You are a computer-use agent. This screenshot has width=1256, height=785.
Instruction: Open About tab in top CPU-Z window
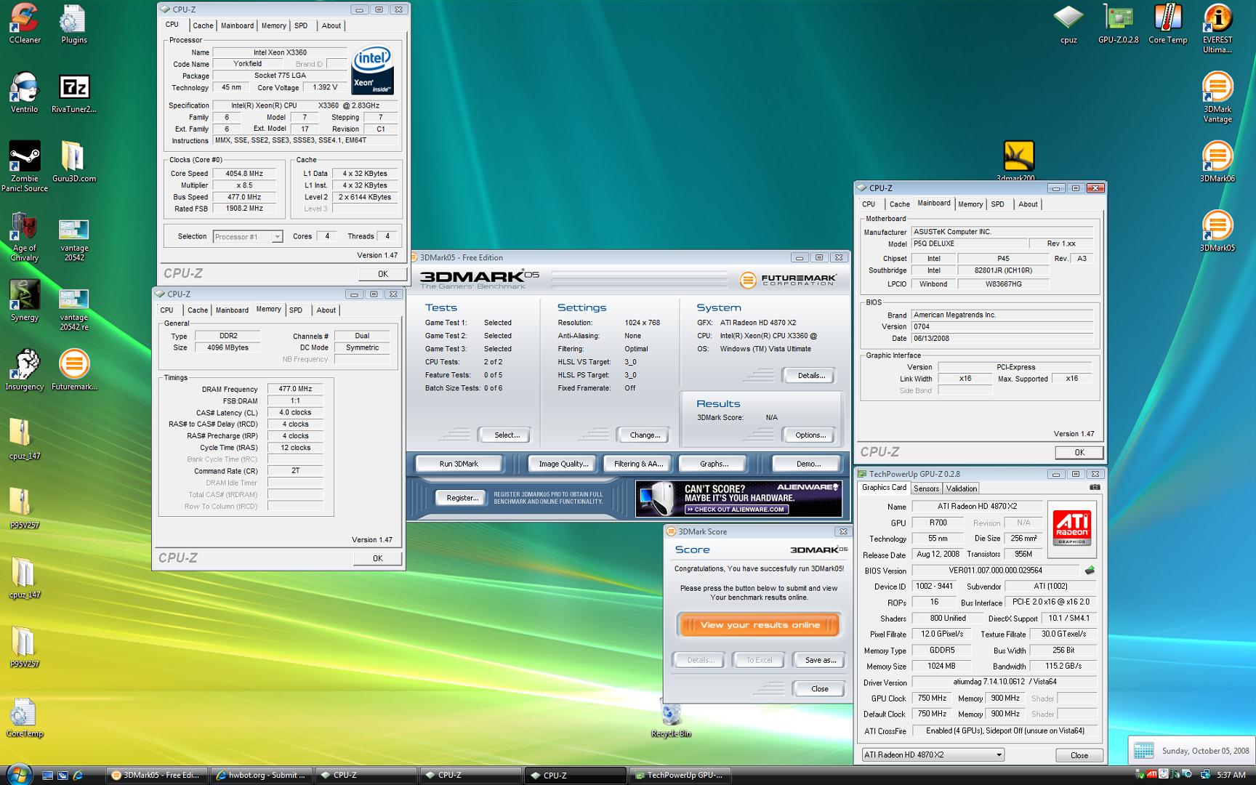pyautogui.click(x=331, y=25)
